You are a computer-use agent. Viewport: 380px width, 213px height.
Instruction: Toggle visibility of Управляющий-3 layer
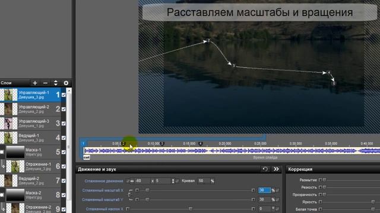coord(64,124)
